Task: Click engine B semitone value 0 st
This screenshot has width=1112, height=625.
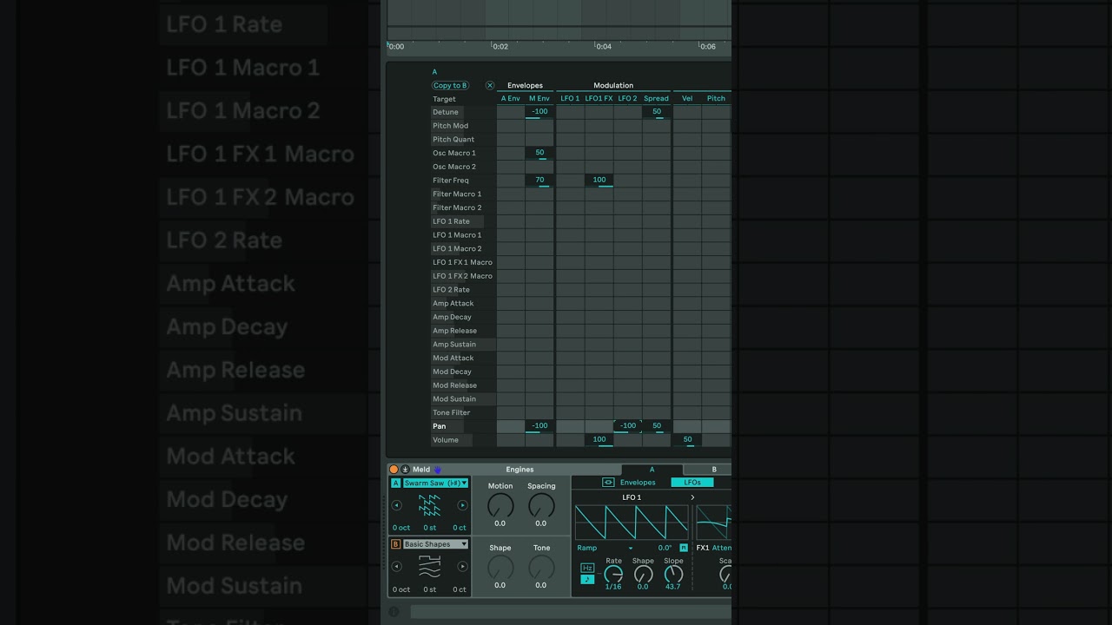Action: pos(430,589)
